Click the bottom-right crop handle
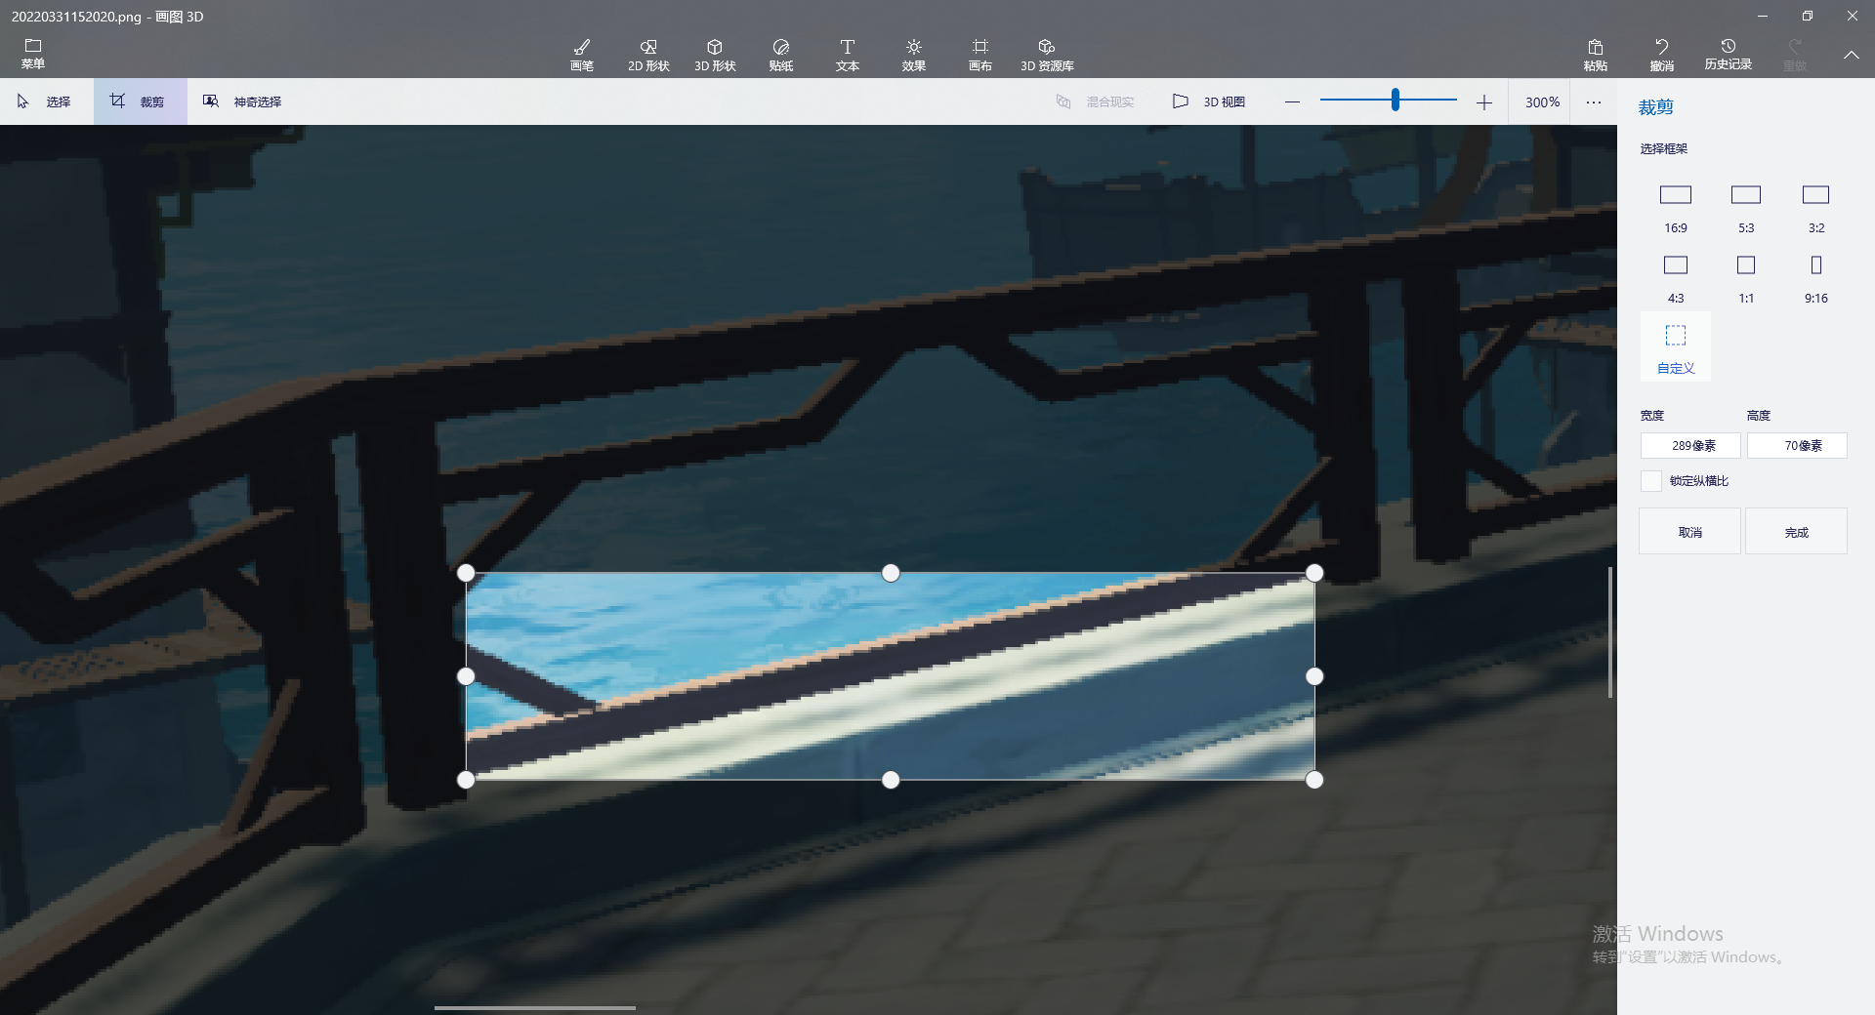The height and width of the screenshot is (1015, 1875). click(x=1314, y=780)
